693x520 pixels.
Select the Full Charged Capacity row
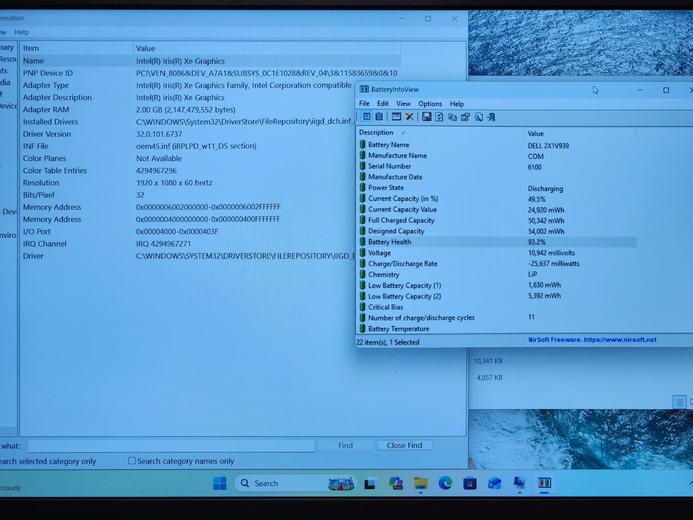tap(497, 220)
